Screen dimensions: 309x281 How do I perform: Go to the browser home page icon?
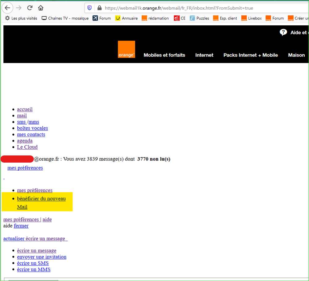41,8
